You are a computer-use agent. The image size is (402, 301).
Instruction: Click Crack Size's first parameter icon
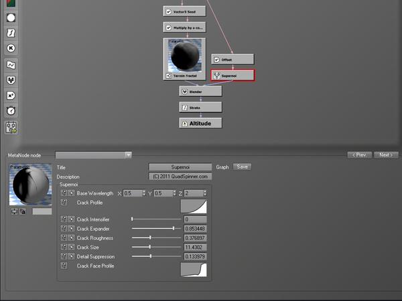point(64,247)
